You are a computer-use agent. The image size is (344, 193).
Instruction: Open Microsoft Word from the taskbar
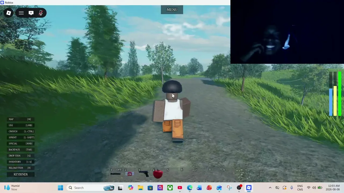point(199,188)
